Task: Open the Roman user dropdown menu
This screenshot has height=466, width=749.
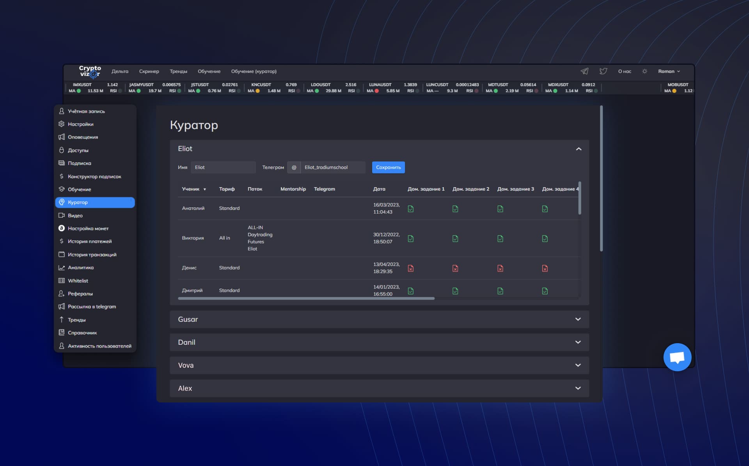Action: [669, 71]
